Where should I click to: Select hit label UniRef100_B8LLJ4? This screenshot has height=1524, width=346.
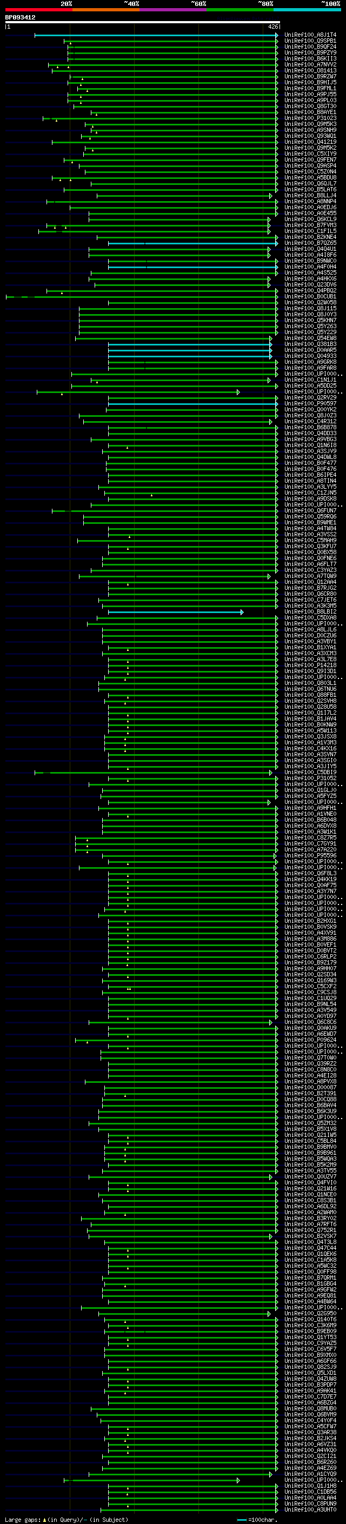click(x=310, y=195)
